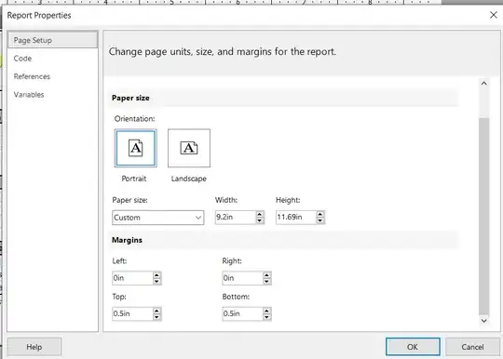
Task: Click inside the Width input field
Action: [236, 217]
